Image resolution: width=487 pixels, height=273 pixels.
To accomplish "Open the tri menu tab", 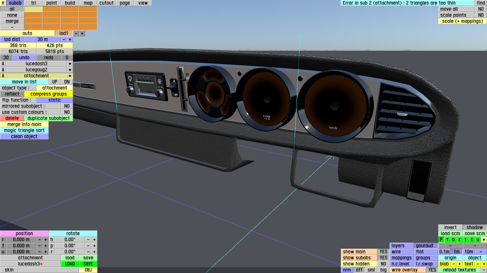I will 33,3.
